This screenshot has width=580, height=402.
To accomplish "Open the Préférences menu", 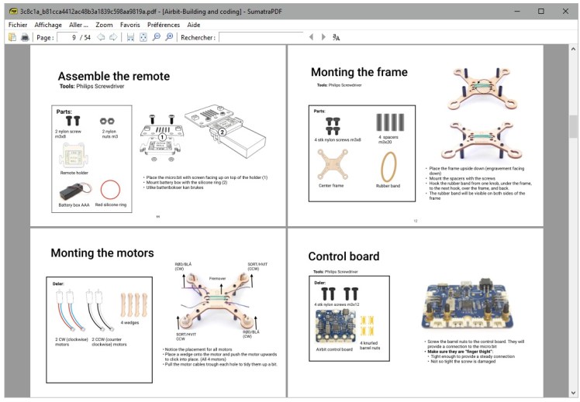I will [x=164, y=25].
